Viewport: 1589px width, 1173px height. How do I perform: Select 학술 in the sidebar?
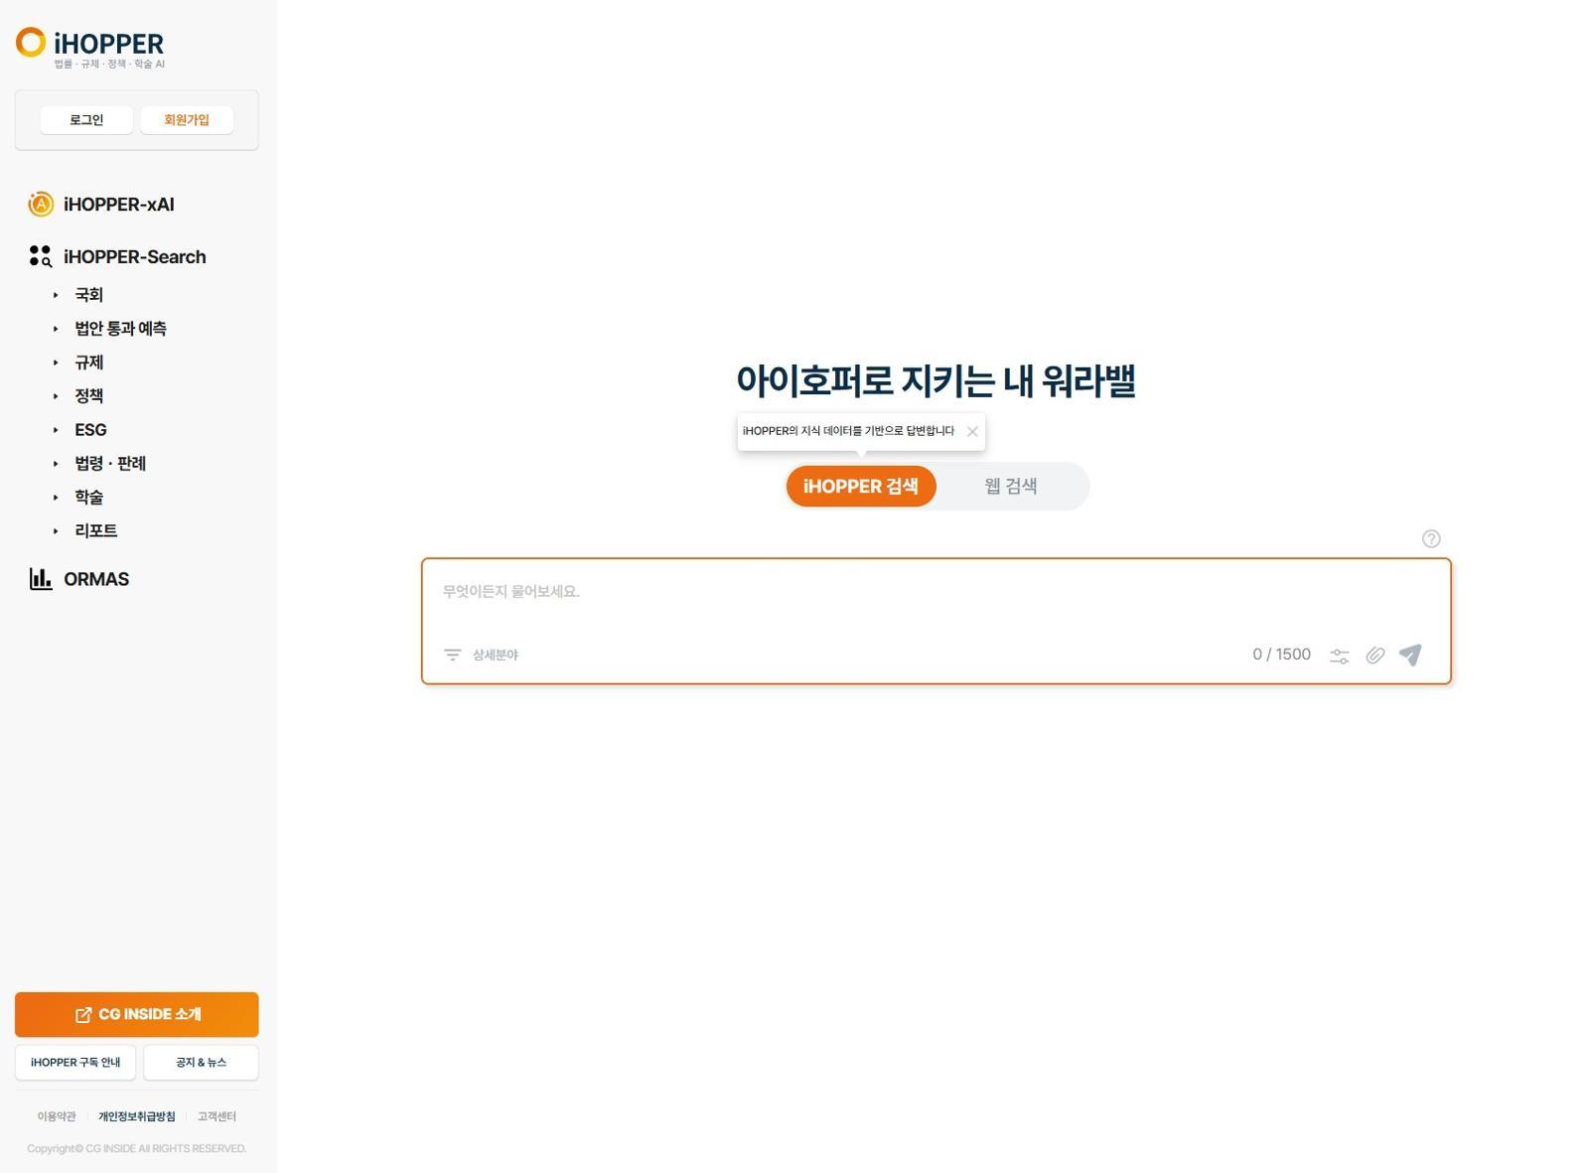click(89, 498)
